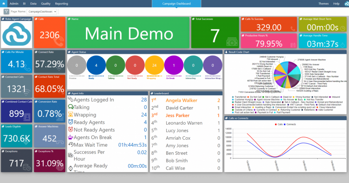Open the Quality menu

pos(46,3)
